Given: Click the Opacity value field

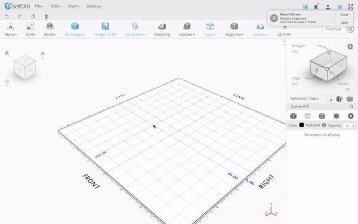Looking at the screenshot, I should pos(348,125).
